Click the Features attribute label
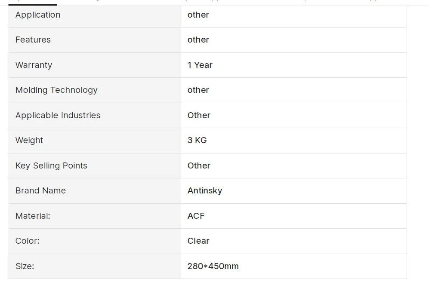The height and width of the screenshot is (288, 429). point(33,40)
